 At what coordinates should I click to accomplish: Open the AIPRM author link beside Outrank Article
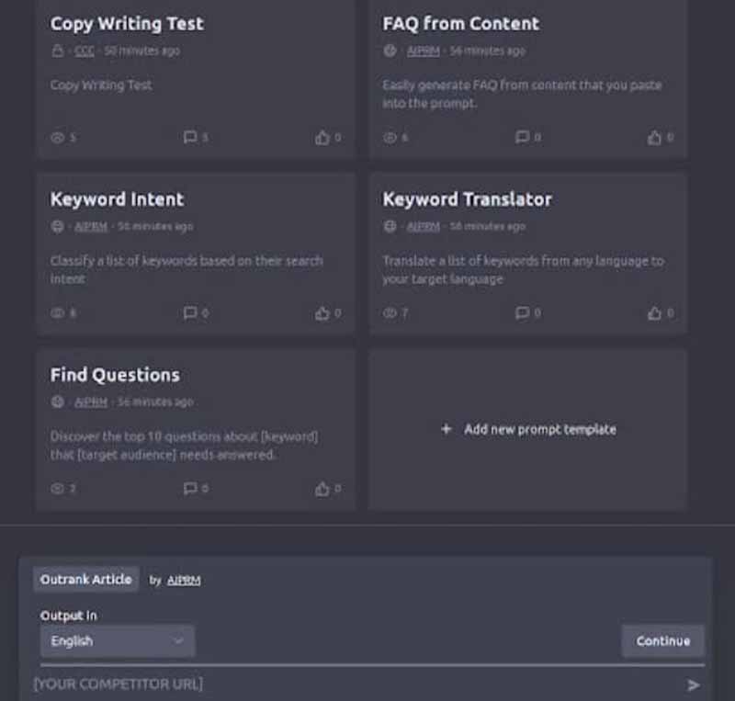pos(184,580)
